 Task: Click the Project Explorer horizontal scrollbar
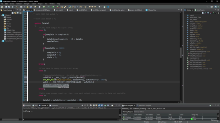point(11,119)
